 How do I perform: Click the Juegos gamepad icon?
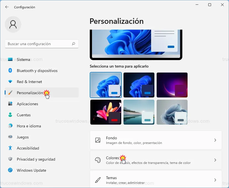(10, 137)
